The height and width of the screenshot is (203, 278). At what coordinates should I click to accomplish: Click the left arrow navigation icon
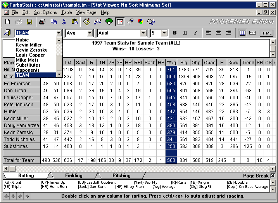tap(20, 196)
